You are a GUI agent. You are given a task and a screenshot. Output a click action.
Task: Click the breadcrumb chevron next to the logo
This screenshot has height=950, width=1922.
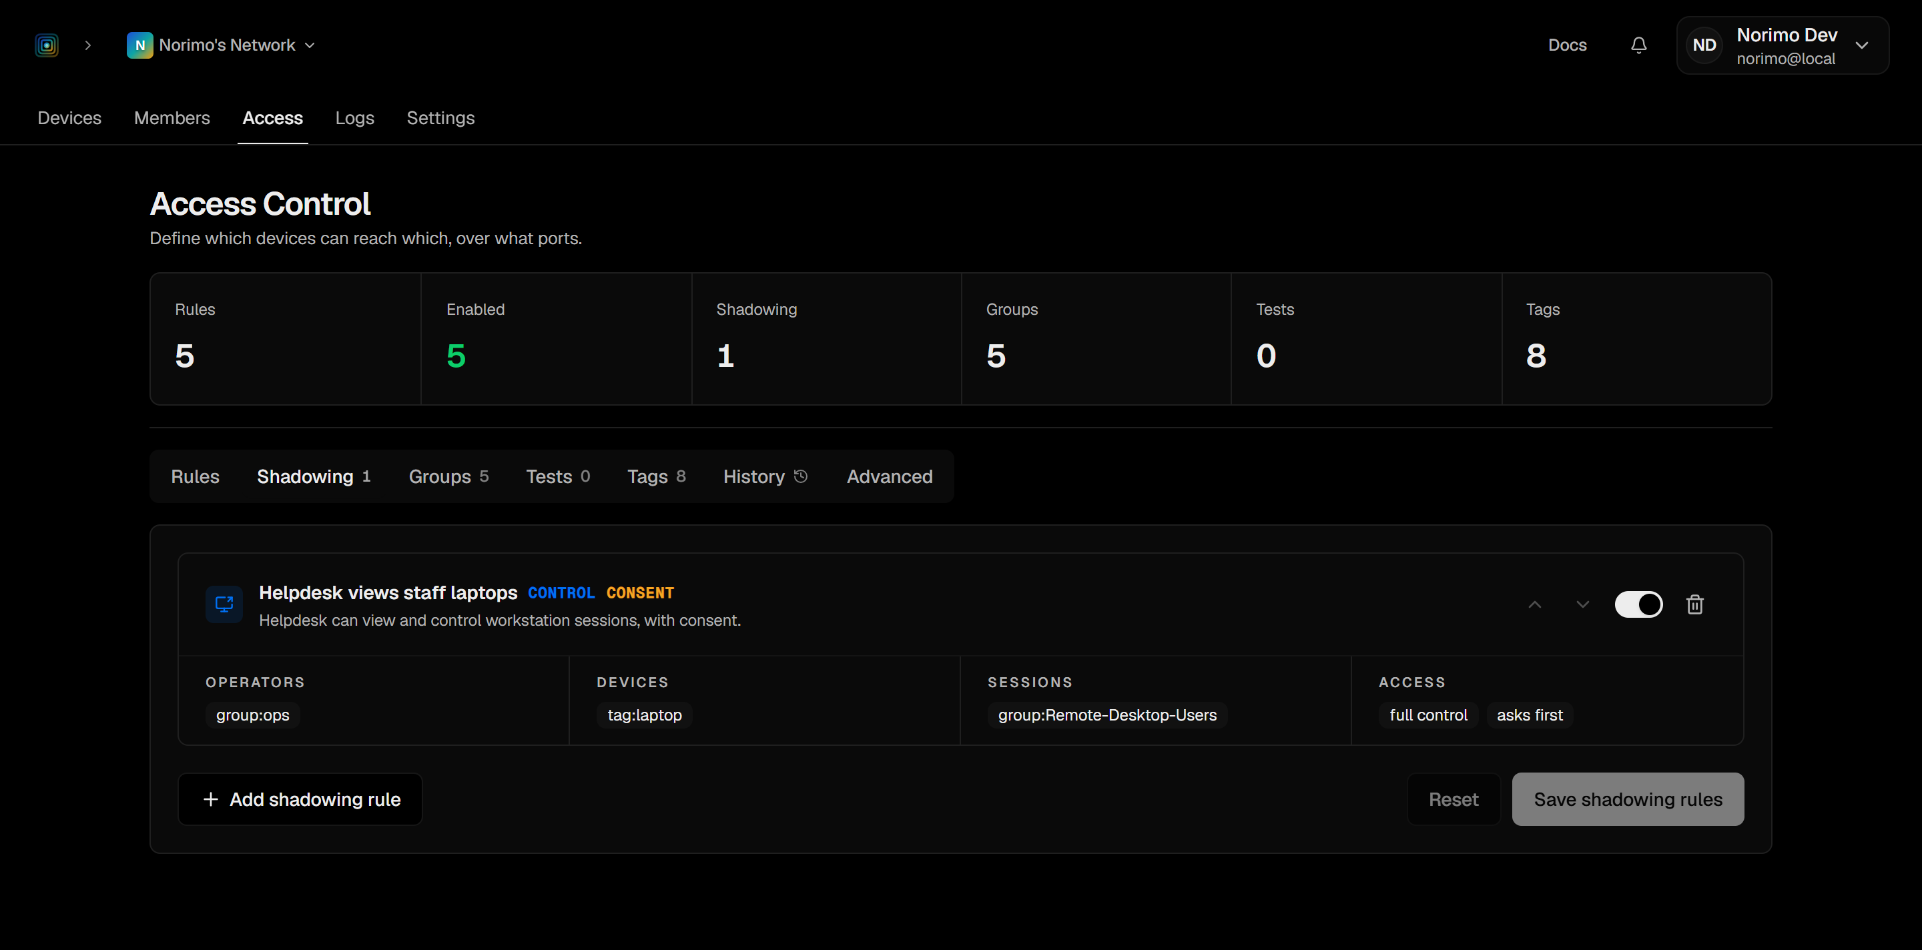[88, 45]
